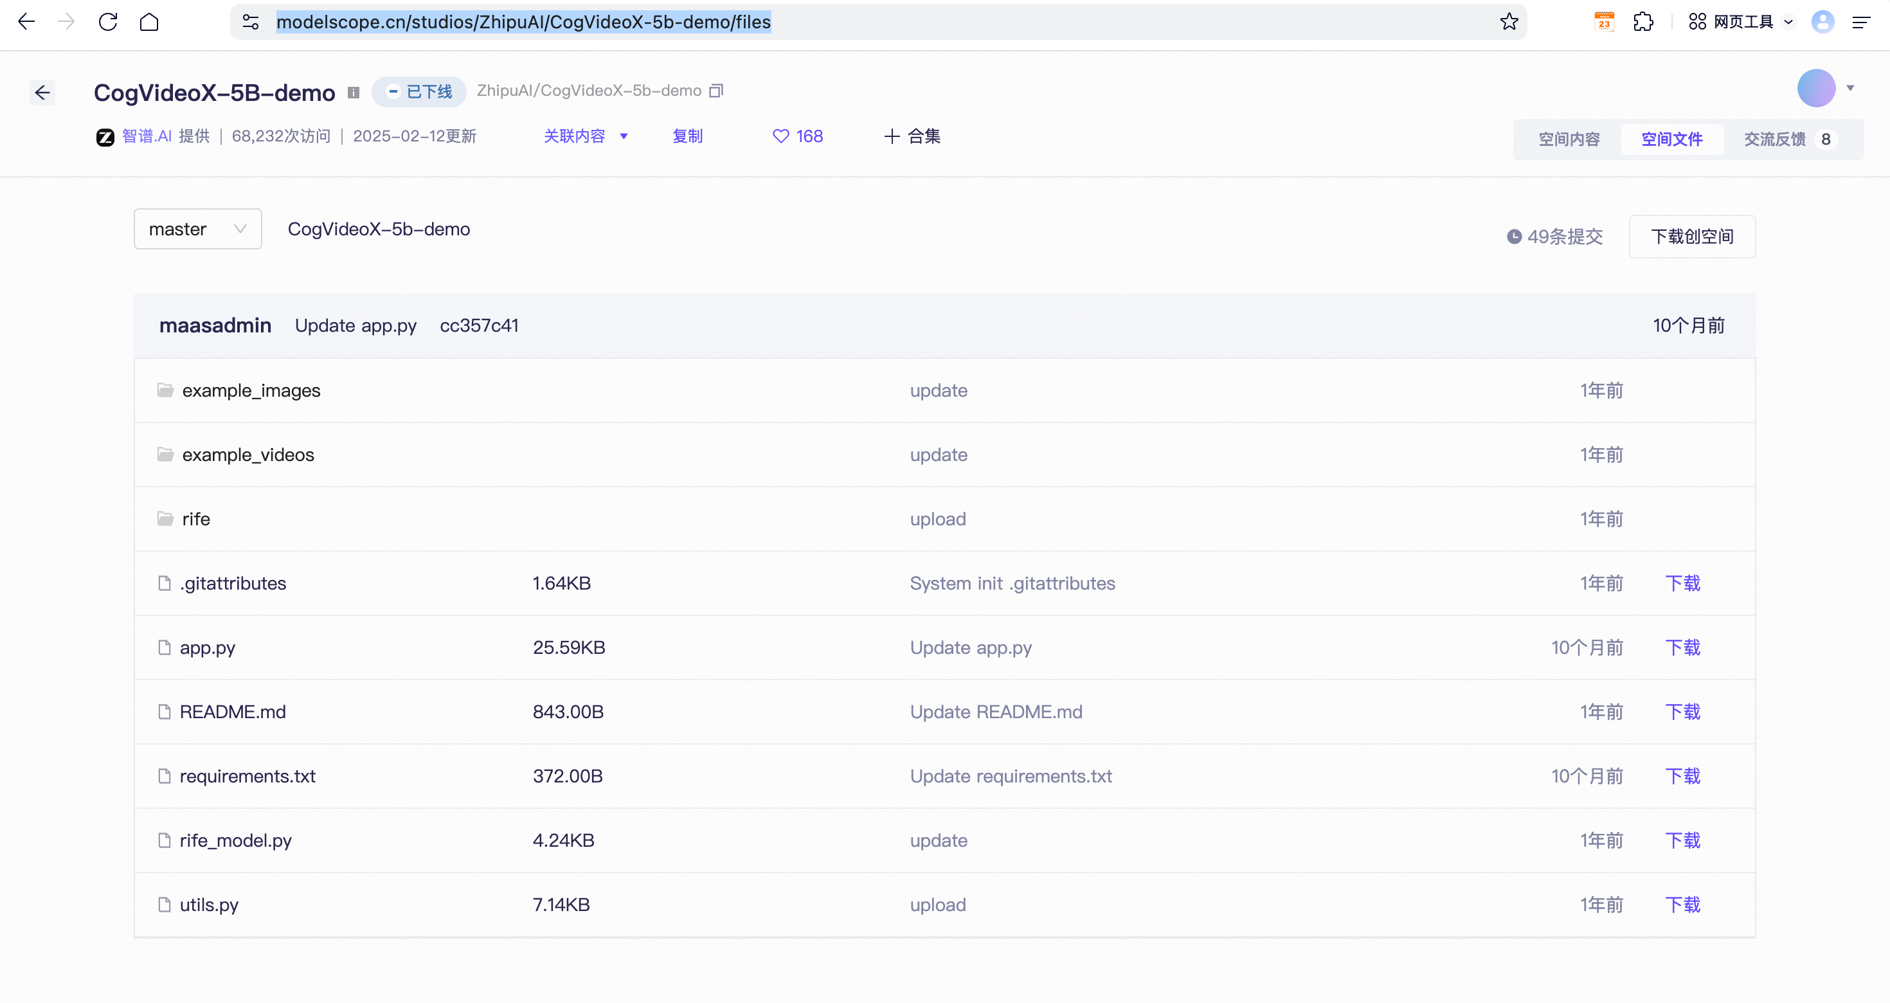Switch to the 空间内容 tab
Viewport: 1890px width, 1003px height.
click(1569, 139)
